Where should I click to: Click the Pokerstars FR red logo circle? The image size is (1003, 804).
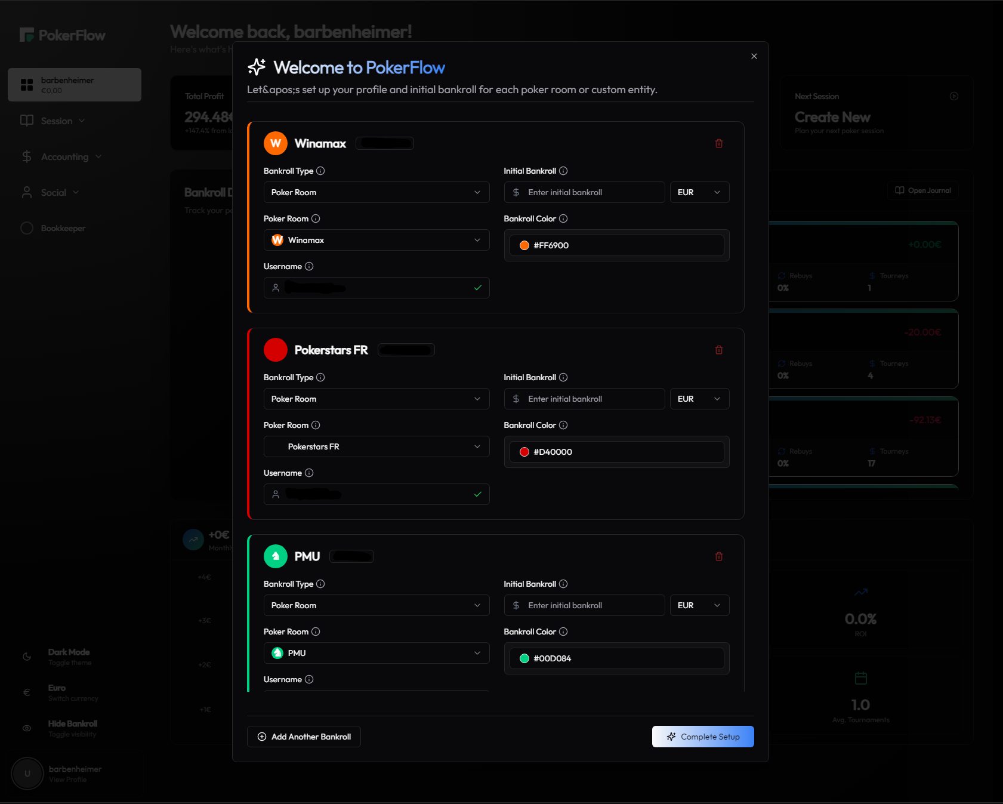point(276,350)
